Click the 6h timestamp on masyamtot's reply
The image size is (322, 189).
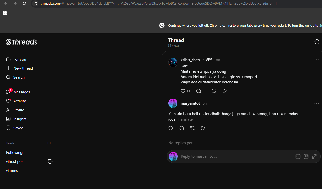pyautogui.click(x=205, y=103)
